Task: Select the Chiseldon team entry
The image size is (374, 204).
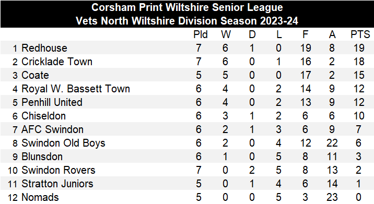Action: (44, 116)
